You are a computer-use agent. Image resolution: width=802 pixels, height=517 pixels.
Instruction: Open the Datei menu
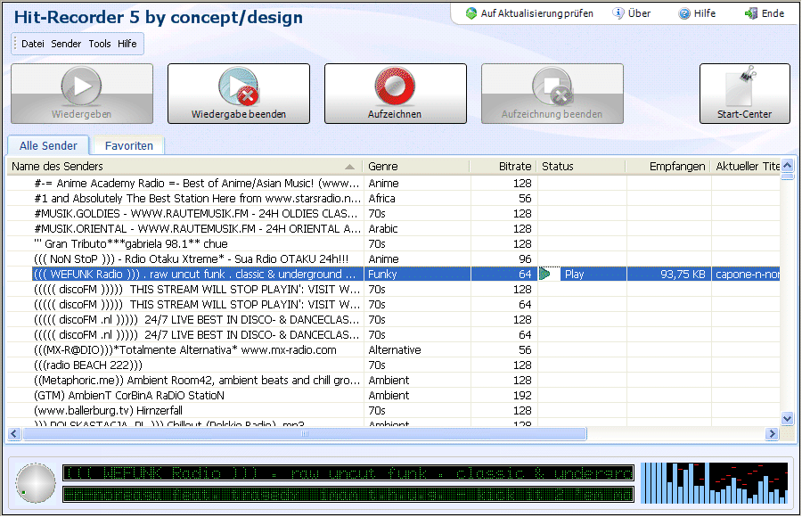33,44
